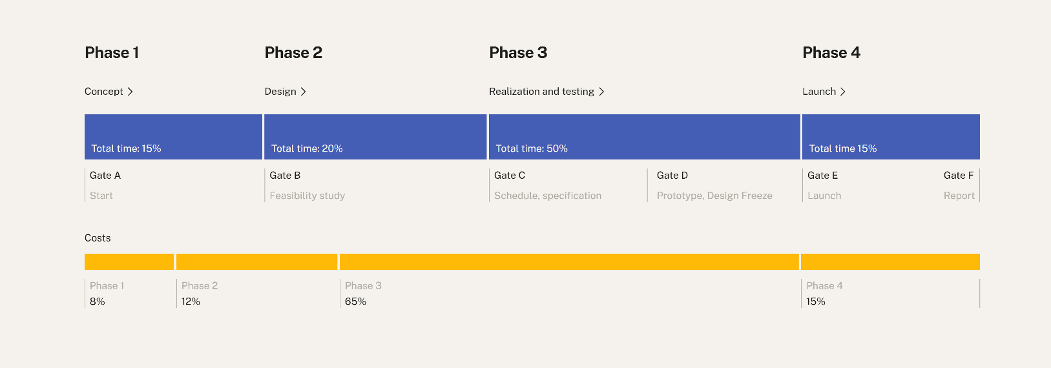Click the blue 'Total time: 50%' bar
The height and width of the screenshot is (368, 1051).
644,136
